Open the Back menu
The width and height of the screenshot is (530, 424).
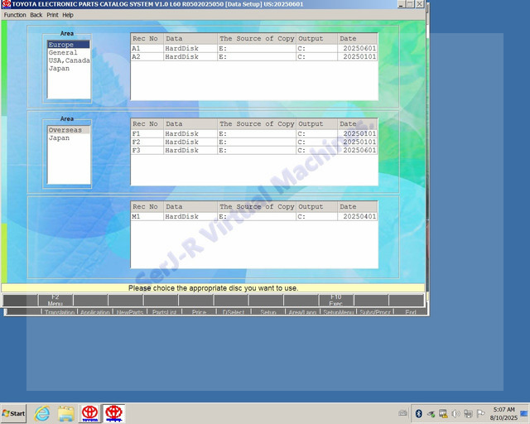pyautogui.click(x=36, y=15)
